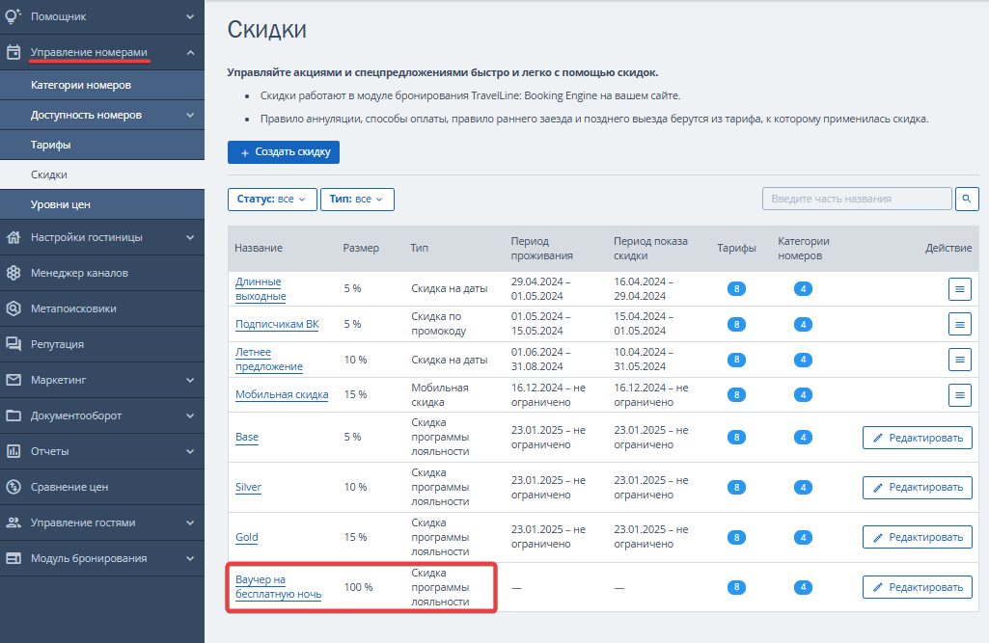Click the Репутация chat icon
Image resolution: width=989 pixels, height=643 pixels.
(x=14, y=343)
